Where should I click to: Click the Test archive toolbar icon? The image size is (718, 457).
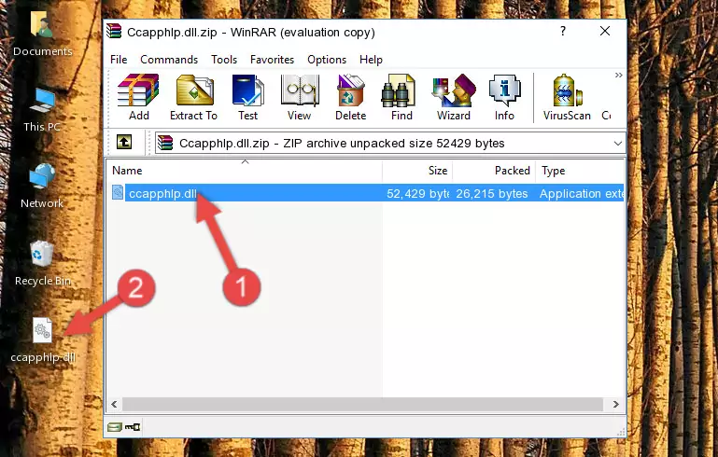pyautogui.click(x=247, y=97)
